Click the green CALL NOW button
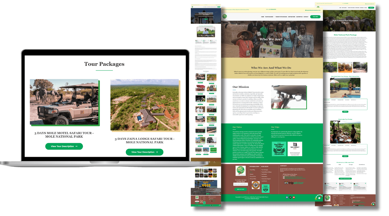The image size is (389, 216). coord(315,17)
